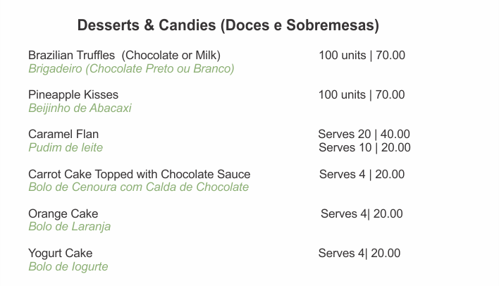499x286 pixels.
Task: Select the Carrot Cake Topped with Chocolate Sauce text
Action: coord(139,174)
